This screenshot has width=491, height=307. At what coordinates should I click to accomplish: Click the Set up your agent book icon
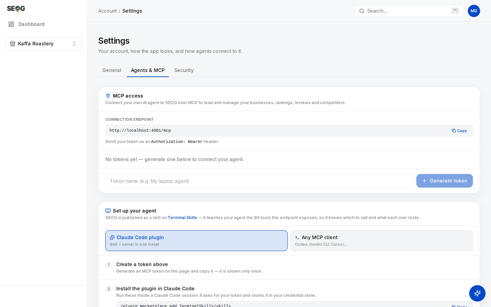point(108,211)
